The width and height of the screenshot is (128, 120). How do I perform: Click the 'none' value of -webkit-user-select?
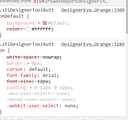[70, 106]
